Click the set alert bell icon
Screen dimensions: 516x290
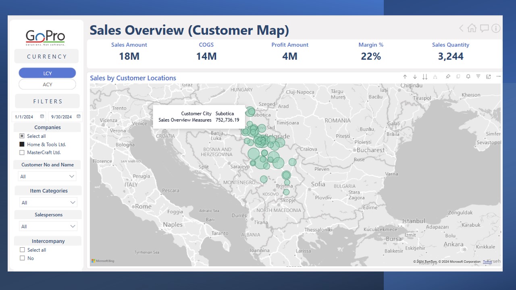pos(468,77)
